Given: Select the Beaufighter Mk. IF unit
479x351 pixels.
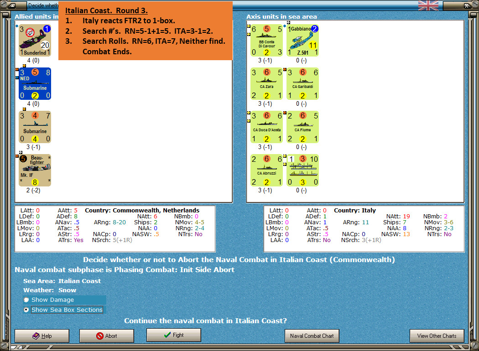Looking at the screenshot, I should coord(35,170).
